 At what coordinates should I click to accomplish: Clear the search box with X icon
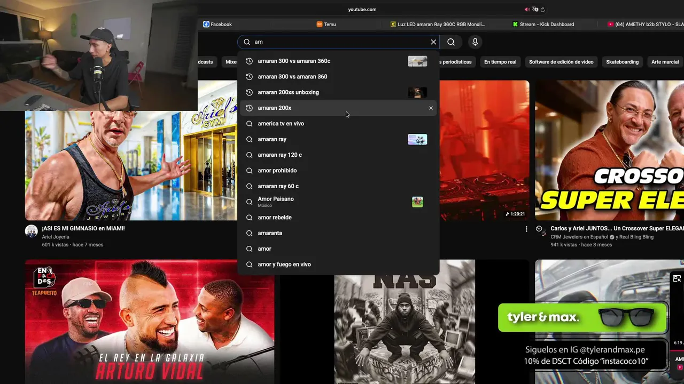point(433,42)
